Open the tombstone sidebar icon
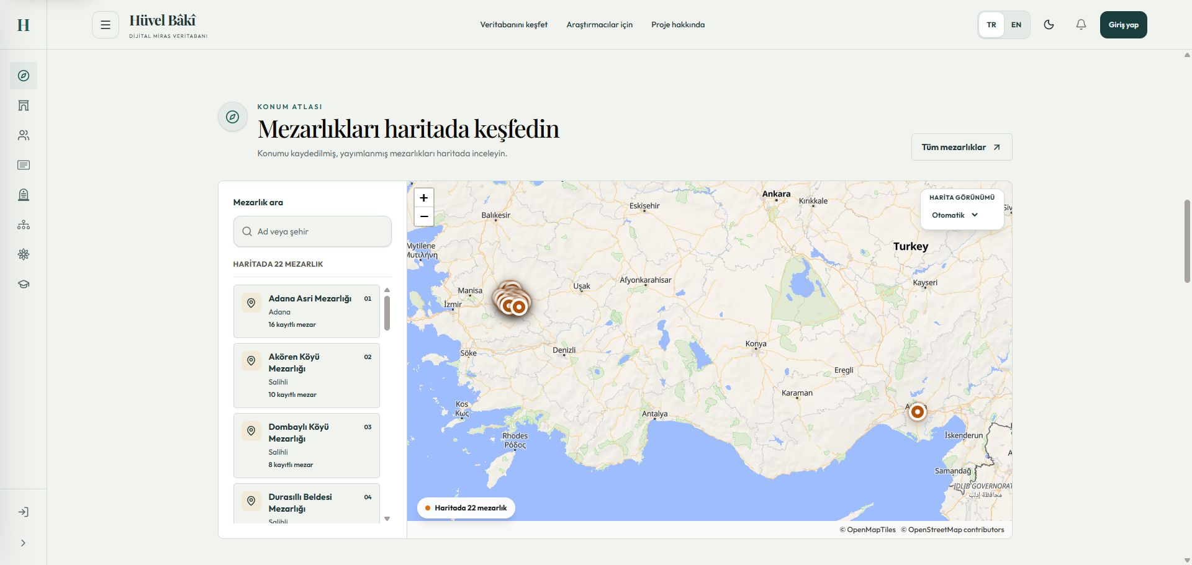 tap(24, 195)
